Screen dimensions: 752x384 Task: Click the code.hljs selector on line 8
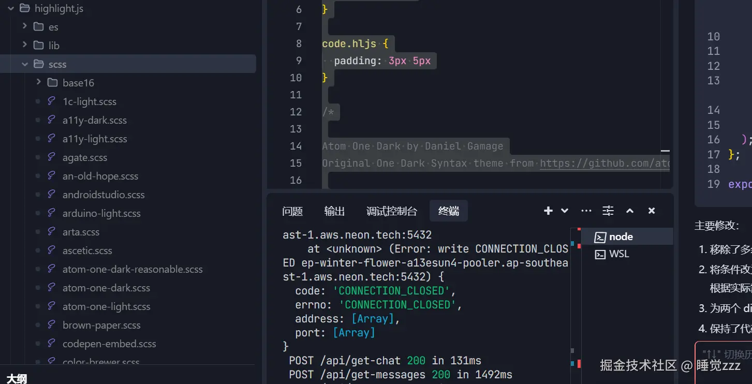[x=349, y=43]
